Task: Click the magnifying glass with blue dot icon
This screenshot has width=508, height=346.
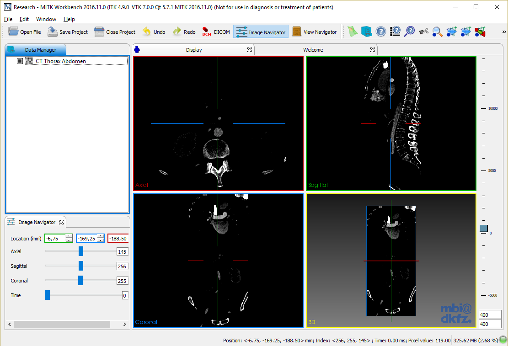Action: 438,32
